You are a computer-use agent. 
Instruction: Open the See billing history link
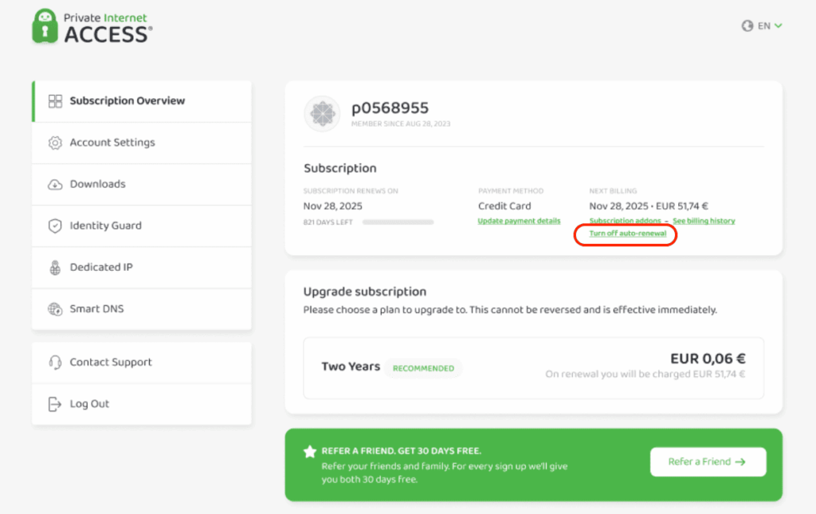click(704, 221)
